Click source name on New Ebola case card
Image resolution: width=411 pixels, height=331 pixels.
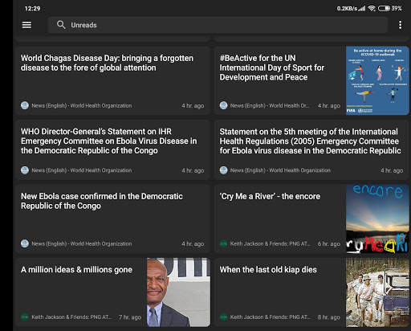tap(82, 243)
